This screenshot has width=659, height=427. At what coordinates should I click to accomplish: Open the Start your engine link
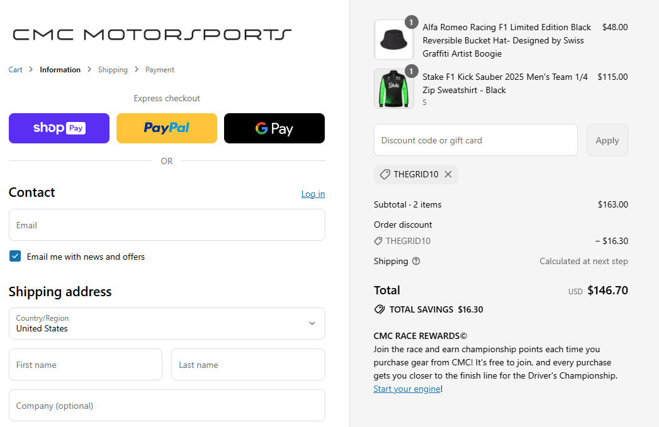407,389
